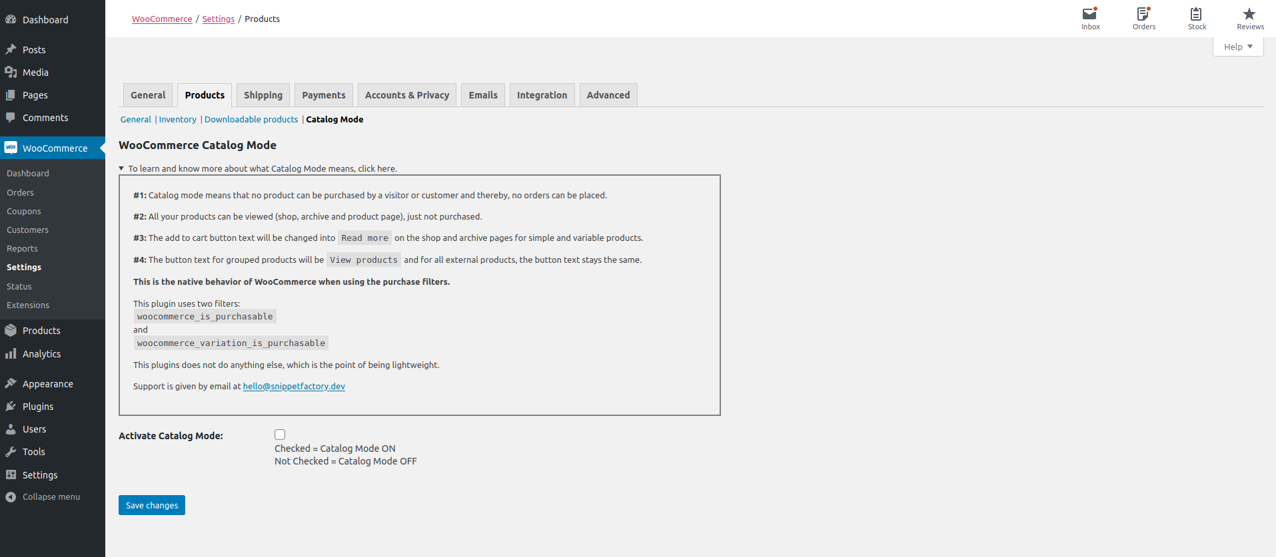Image resolution: width=1276 pixels, height=557 pixels.
Task: Open the Orders icon in top bar
Action: (x=1143, y=14)
